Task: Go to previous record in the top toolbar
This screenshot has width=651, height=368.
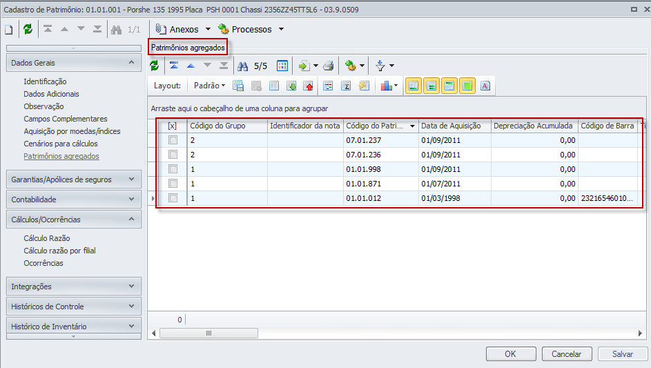Action: click(x=64, y=29)
